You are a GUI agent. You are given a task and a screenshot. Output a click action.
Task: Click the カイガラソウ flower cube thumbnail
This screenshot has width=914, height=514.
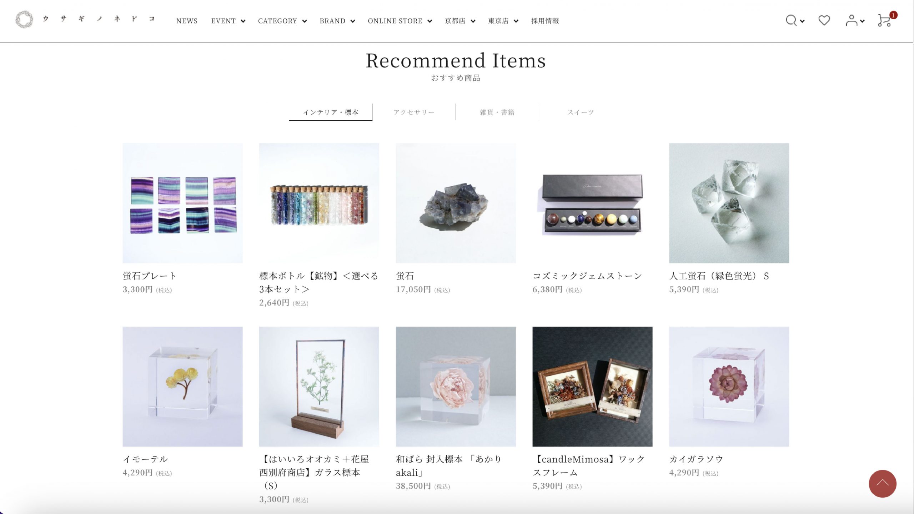tap(729, 386)
